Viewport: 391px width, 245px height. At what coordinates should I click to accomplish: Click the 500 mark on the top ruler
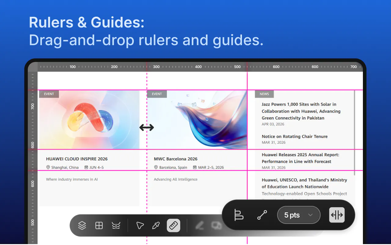pos(237,67)
